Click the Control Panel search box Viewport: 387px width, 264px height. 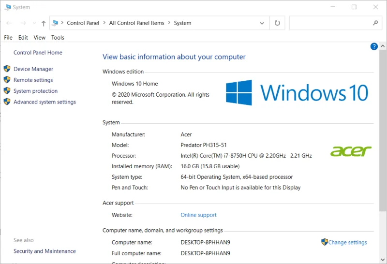[x=335, y=23]
